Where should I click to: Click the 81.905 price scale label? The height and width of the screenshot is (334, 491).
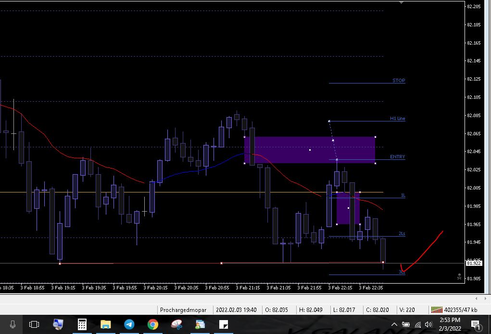(x=474, y=279)
